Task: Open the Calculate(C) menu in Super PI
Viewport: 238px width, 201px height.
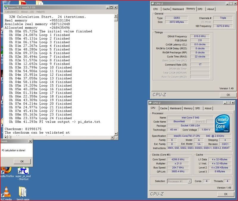Action: tap(12, 12)
